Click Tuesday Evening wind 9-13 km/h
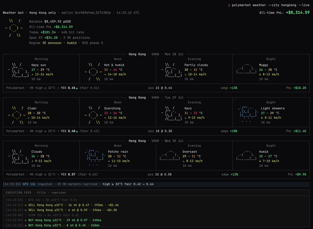This screenshot has height=229, width=313. [x=194, y=118]
